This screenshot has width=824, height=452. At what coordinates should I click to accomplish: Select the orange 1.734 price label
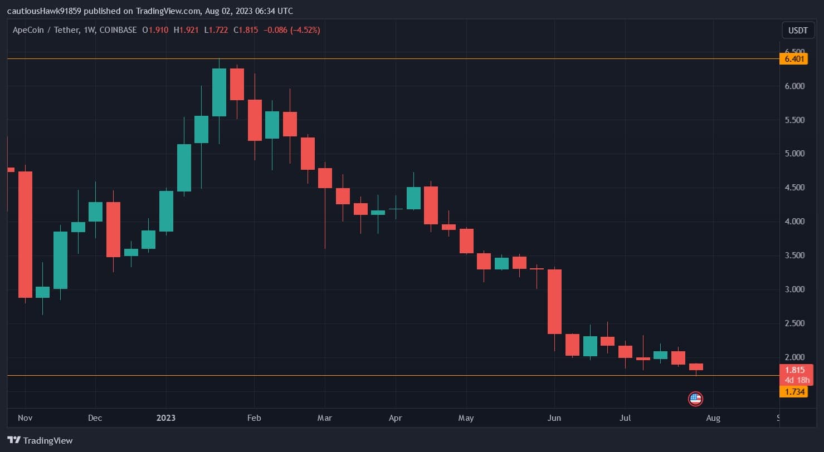click(793, 392)
